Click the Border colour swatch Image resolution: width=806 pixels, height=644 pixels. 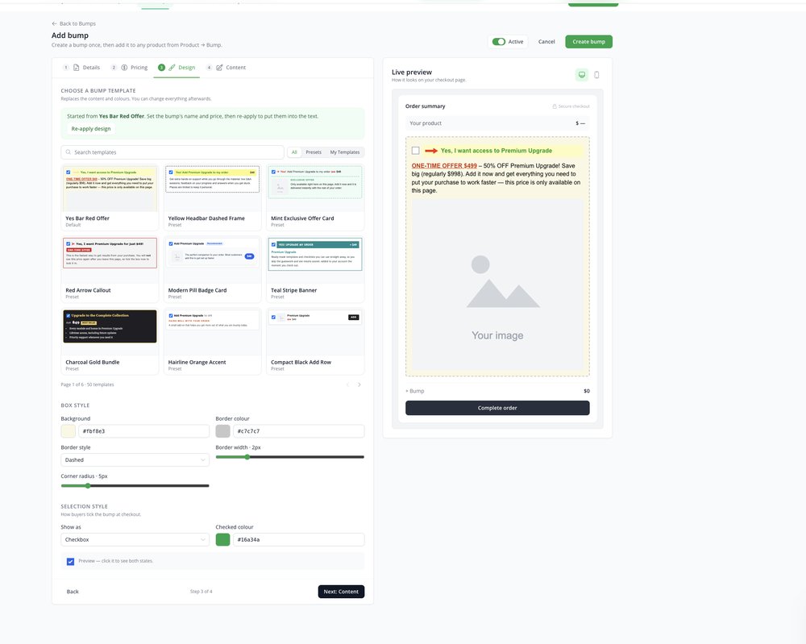[222, 431]
